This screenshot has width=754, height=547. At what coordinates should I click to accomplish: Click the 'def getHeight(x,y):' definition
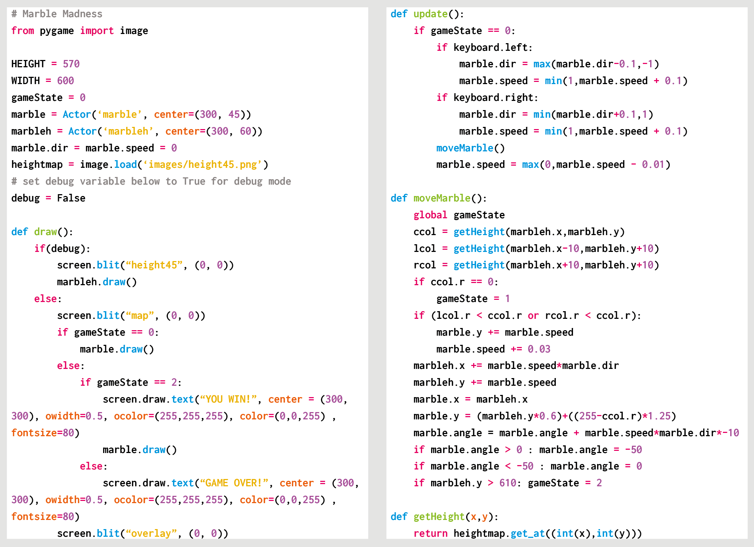coord(444,517)
